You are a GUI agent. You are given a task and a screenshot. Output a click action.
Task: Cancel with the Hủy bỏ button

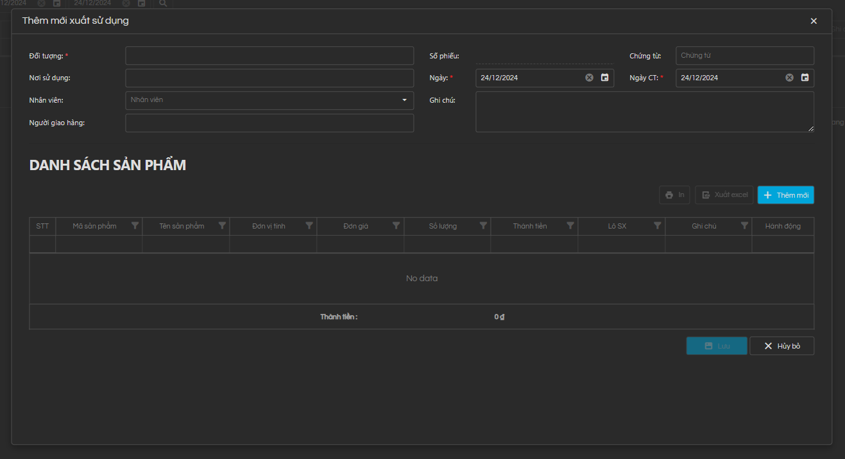click(781, 346)
